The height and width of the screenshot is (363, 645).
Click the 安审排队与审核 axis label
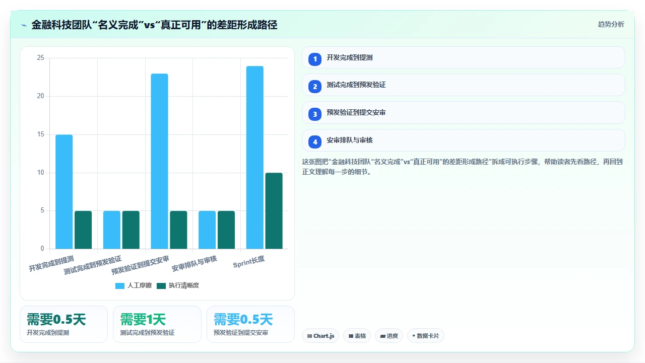point(195,263)
